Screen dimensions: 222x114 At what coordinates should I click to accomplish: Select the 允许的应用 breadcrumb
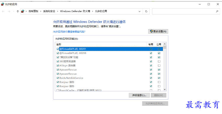101,11
